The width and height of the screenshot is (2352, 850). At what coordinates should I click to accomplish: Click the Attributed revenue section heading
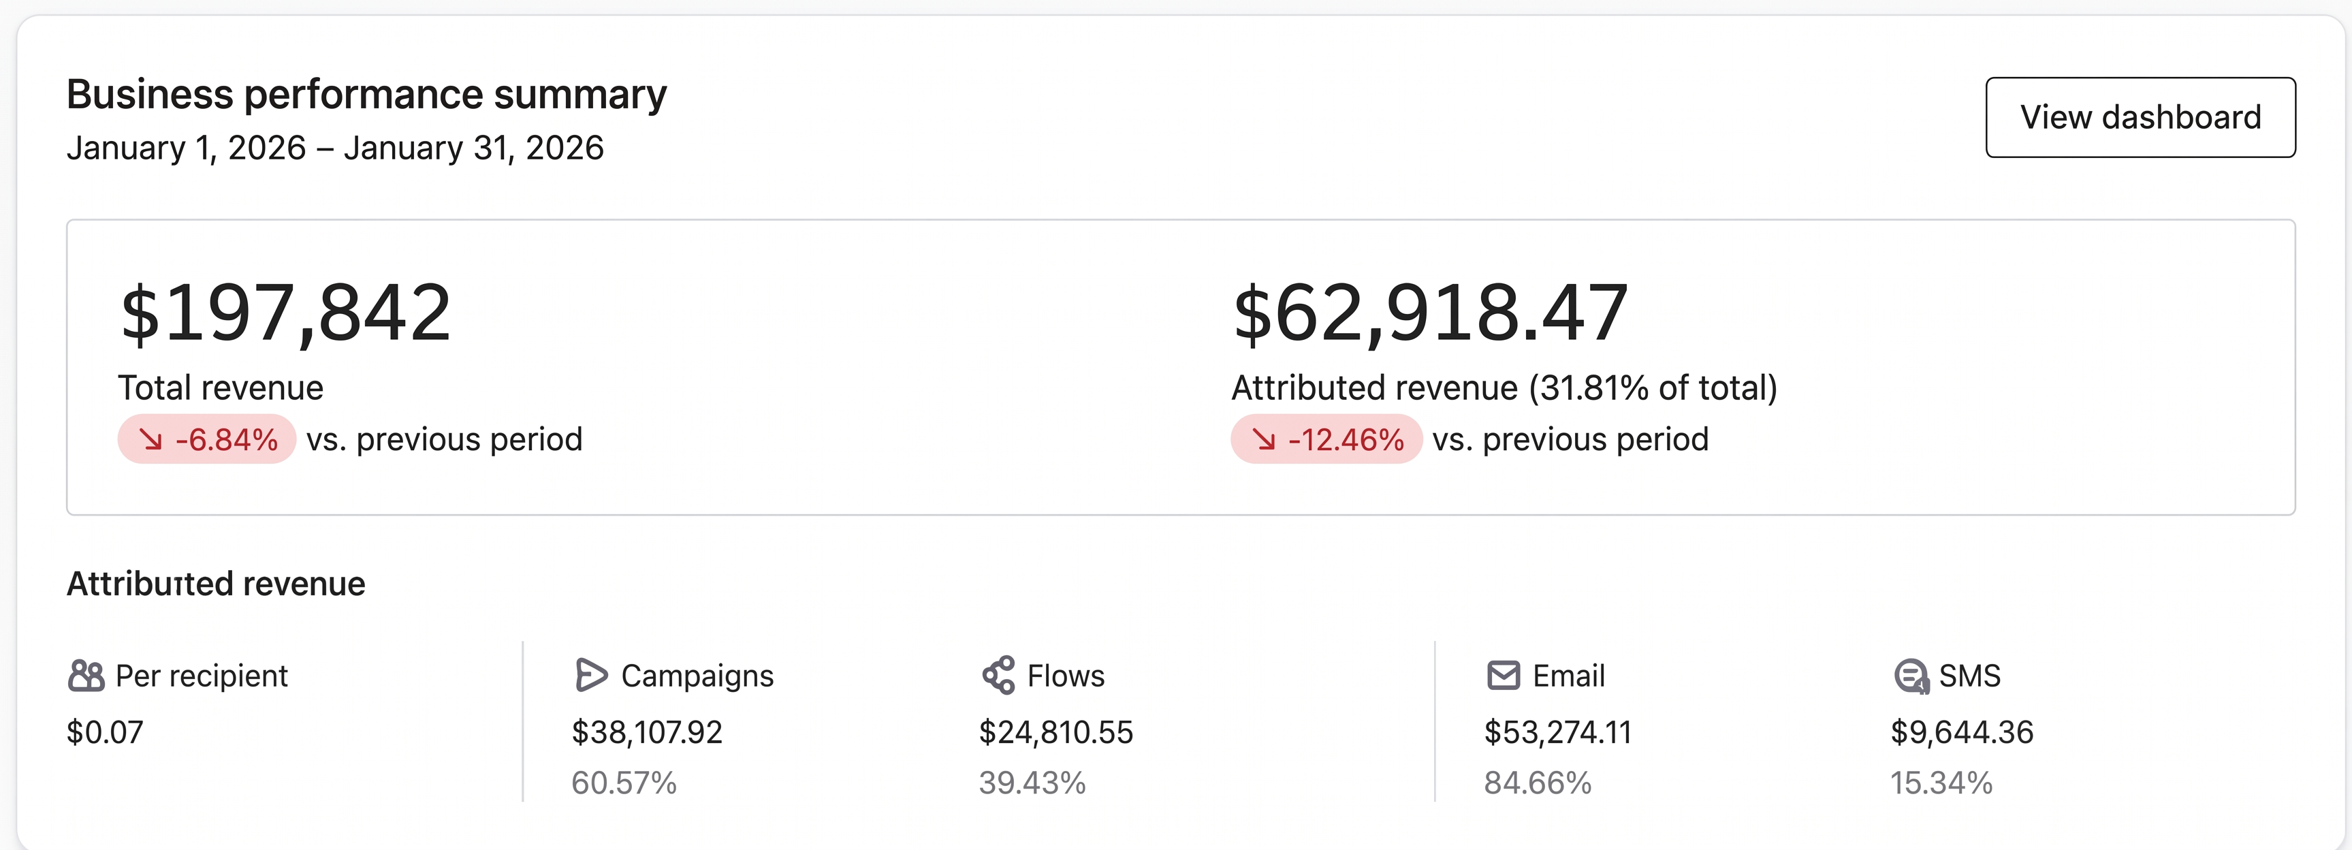pyautogui.click(x=215, y=582)
